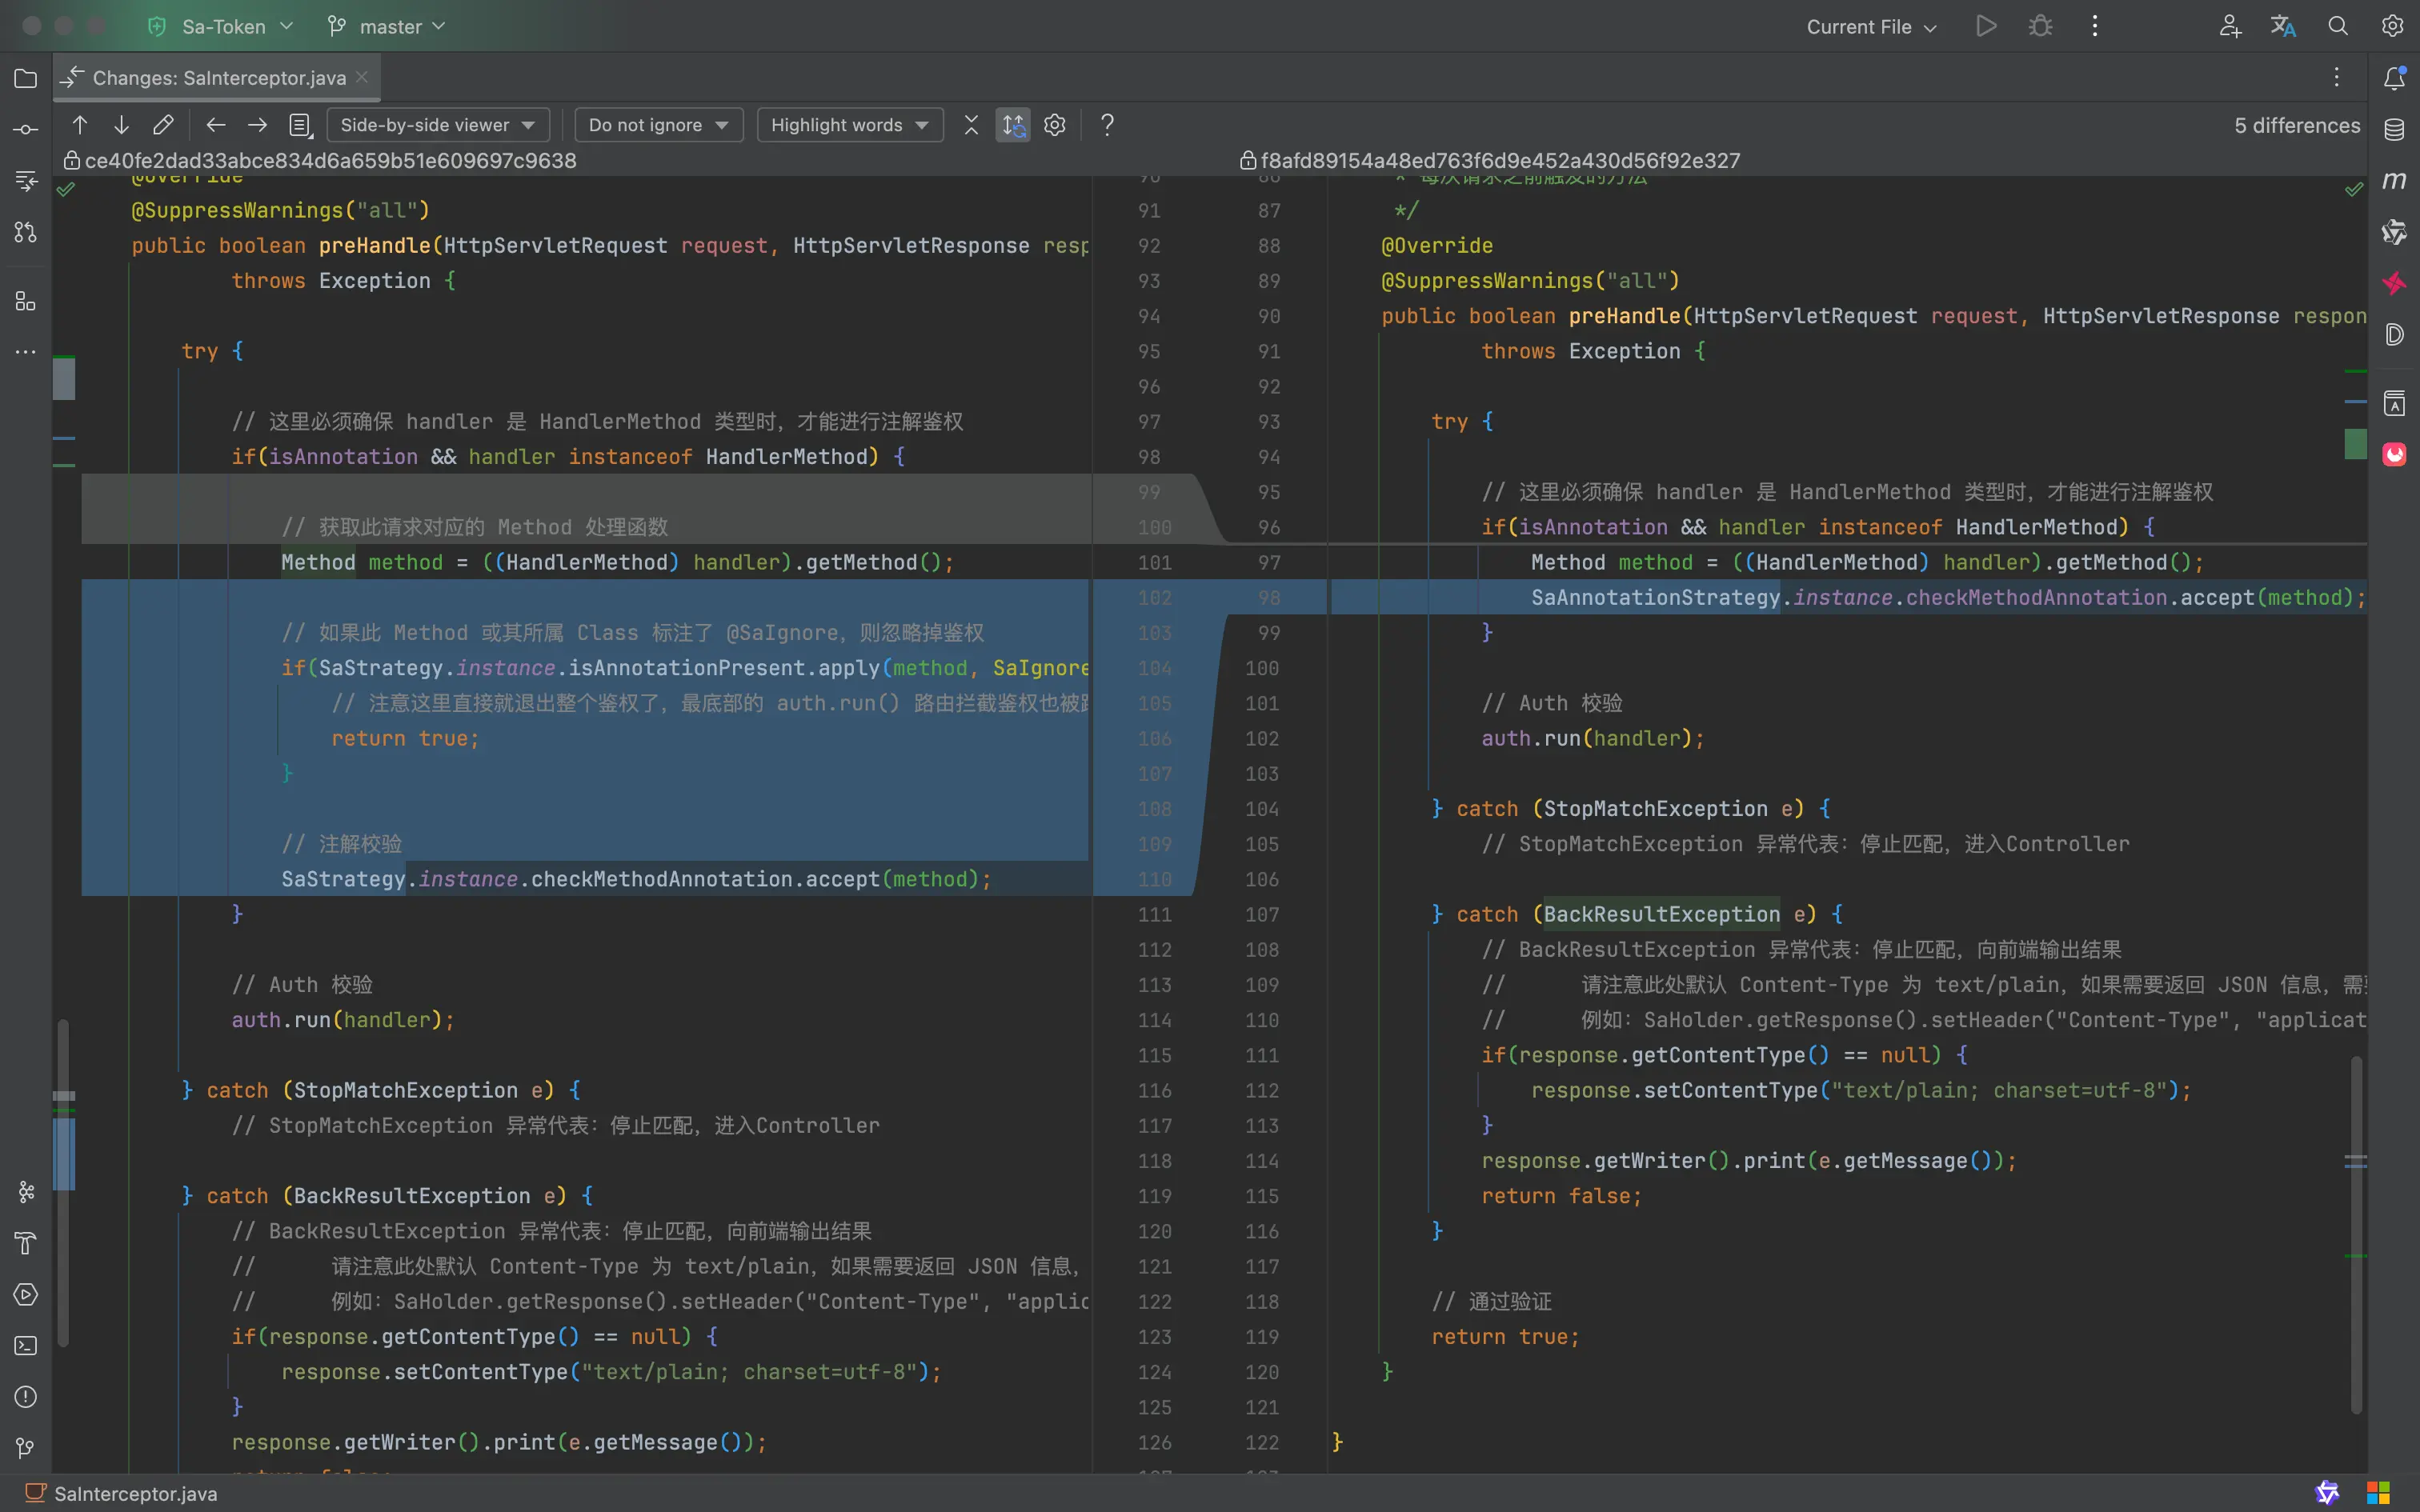Collapse unchanged fragments icon

(971, 125)
